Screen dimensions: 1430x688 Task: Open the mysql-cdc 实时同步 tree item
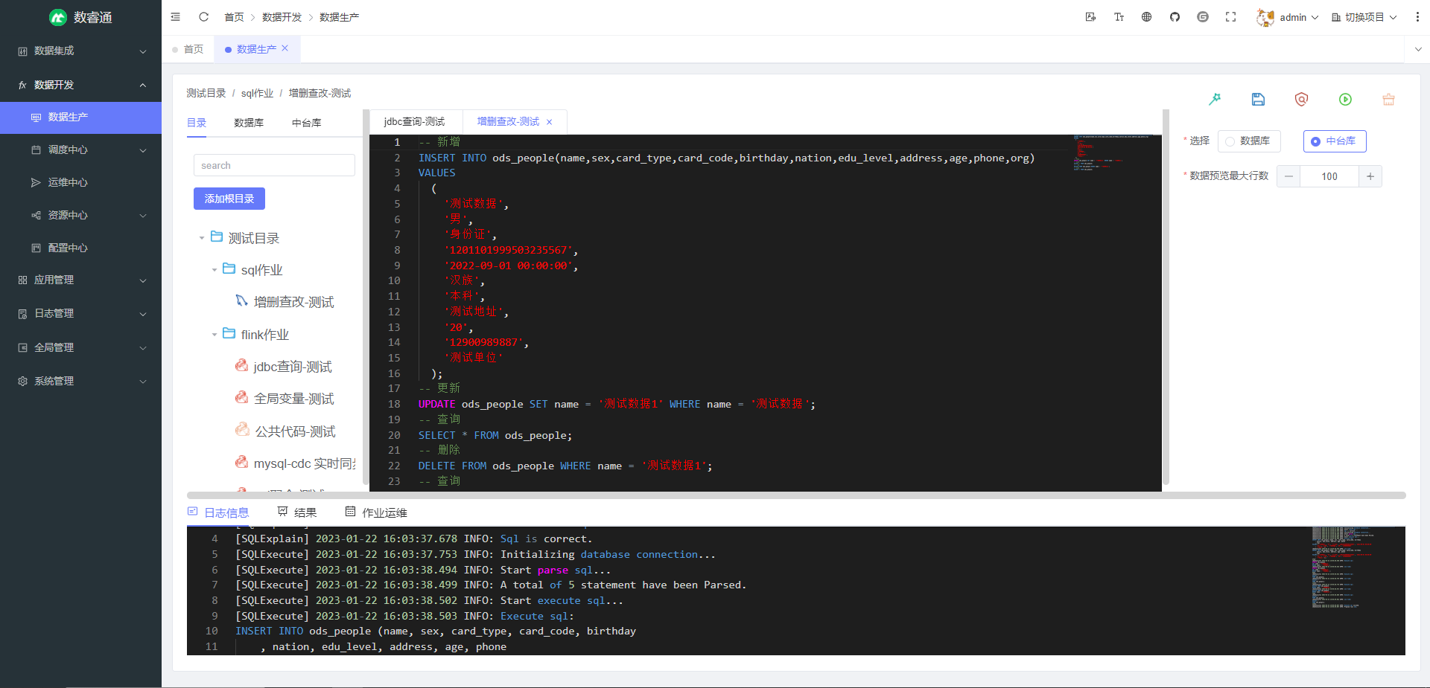pyautogui.click(x=305, y=463)
